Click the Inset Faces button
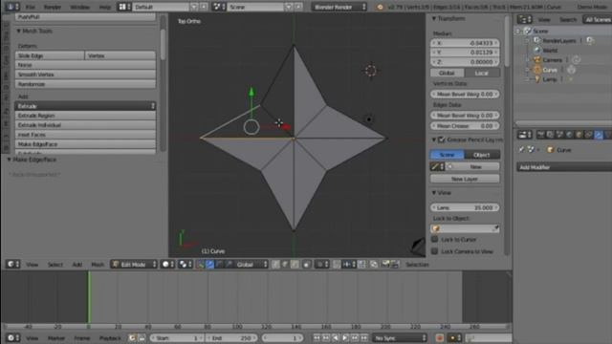Viewport: 612px width, 344px height. tap(85, 135)
